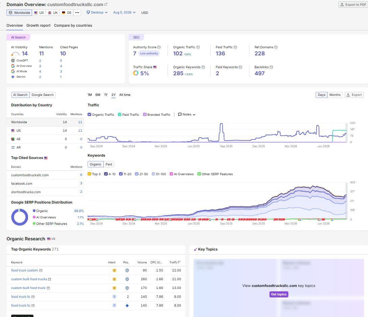Click Export to PDF button
This screenshot has width=368, height=317.
click(353, 4)
